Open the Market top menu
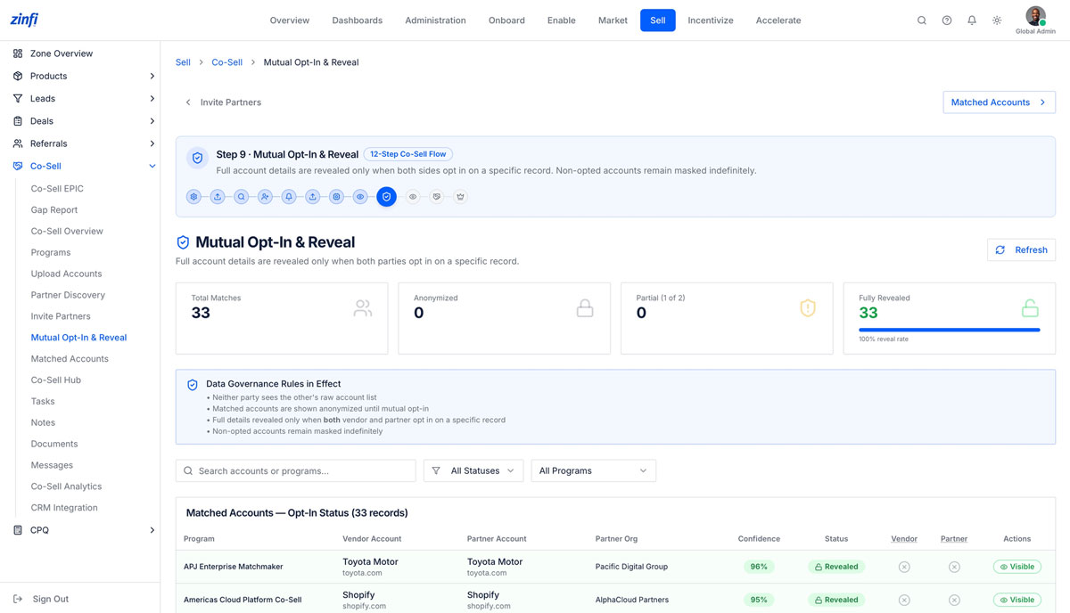Viewport: 1070px width, 613px height. tap(613, 20)
